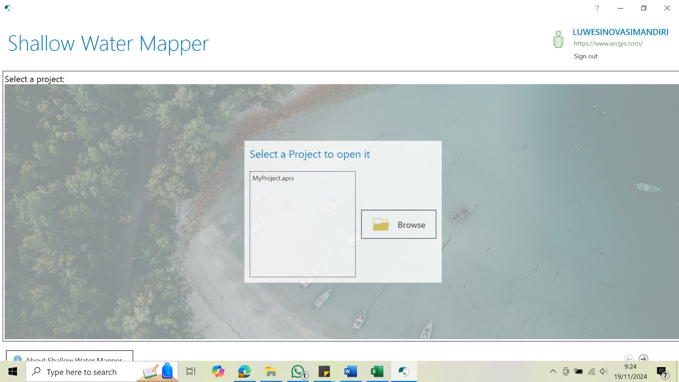Select Shallow Water Mapper taskbar icon
Image resolution: width=679 pixels, height=382 pixels.
click(404, 372)
